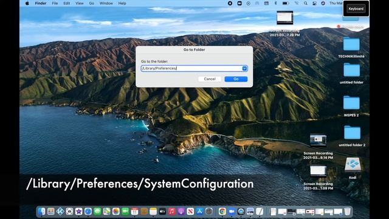Open the View menu
389x219 pixels.
(80, 3)
